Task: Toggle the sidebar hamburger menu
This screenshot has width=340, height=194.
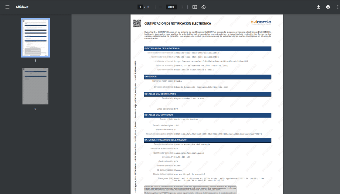Action: coord(7,7)
